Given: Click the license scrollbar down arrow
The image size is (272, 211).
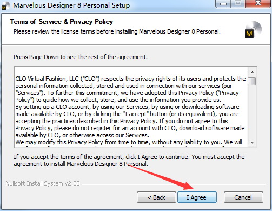Looking at the screenshot, I should coord(252,143).
